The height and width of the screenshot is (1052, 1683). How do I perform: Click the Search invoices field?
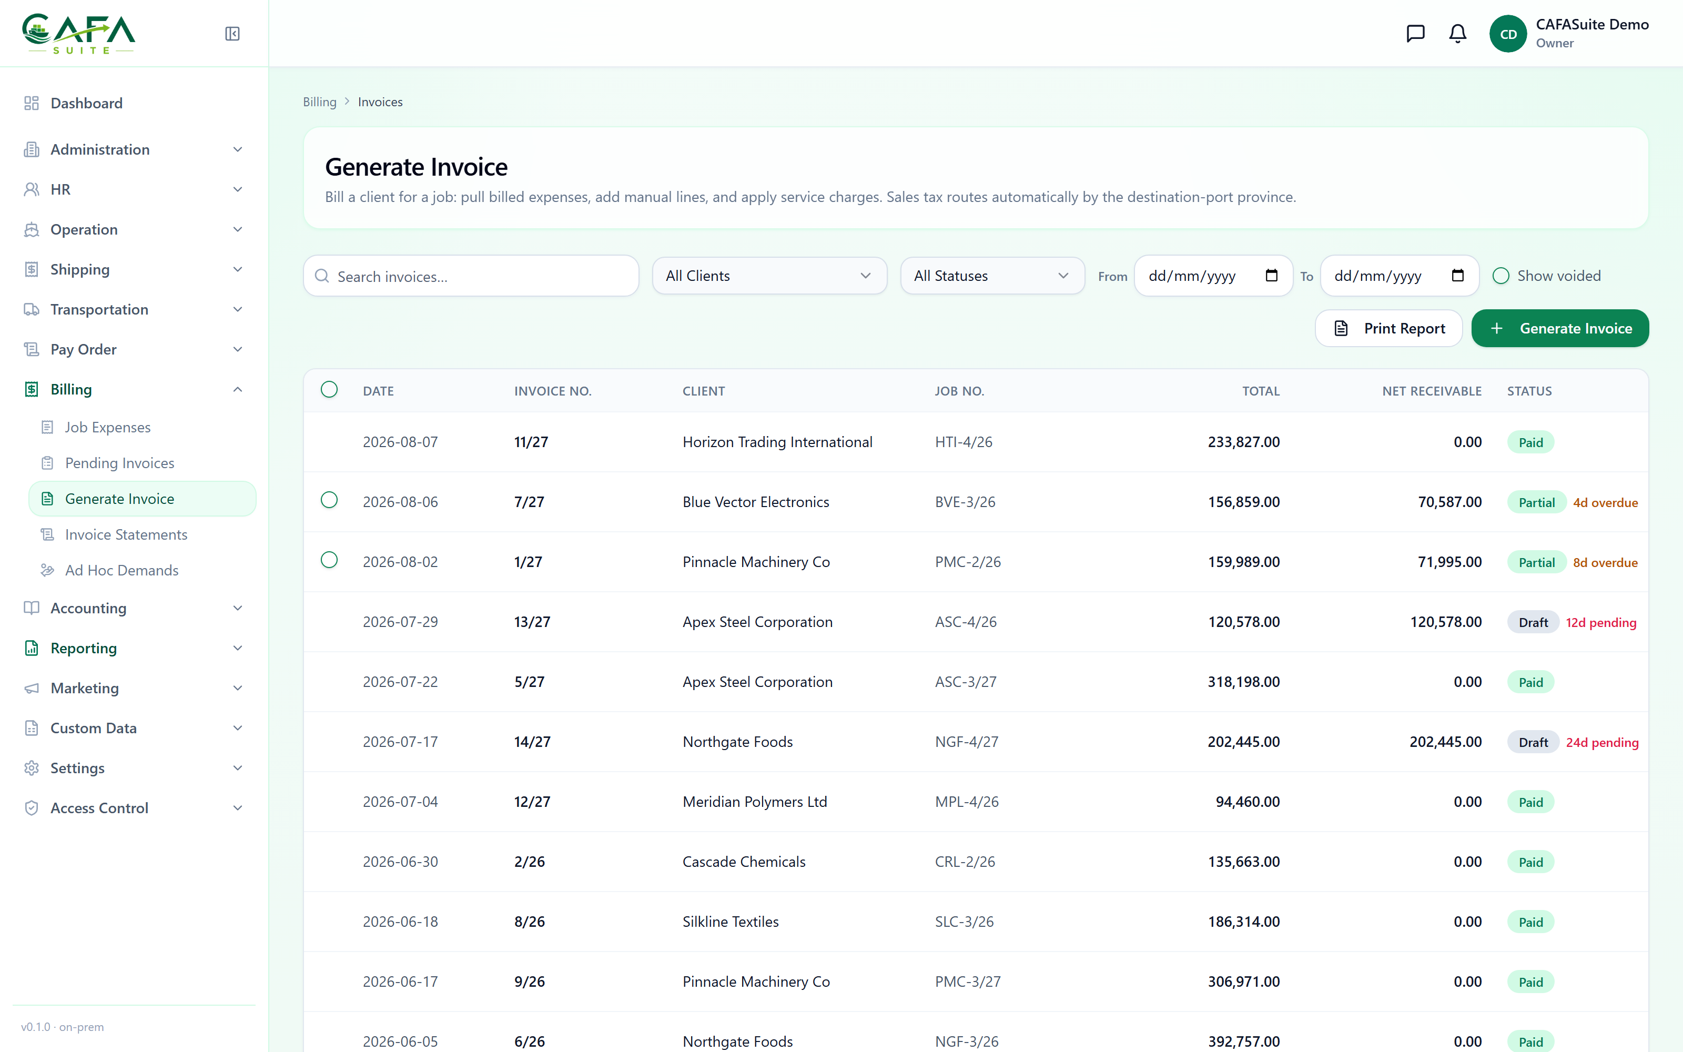(471, 276)
